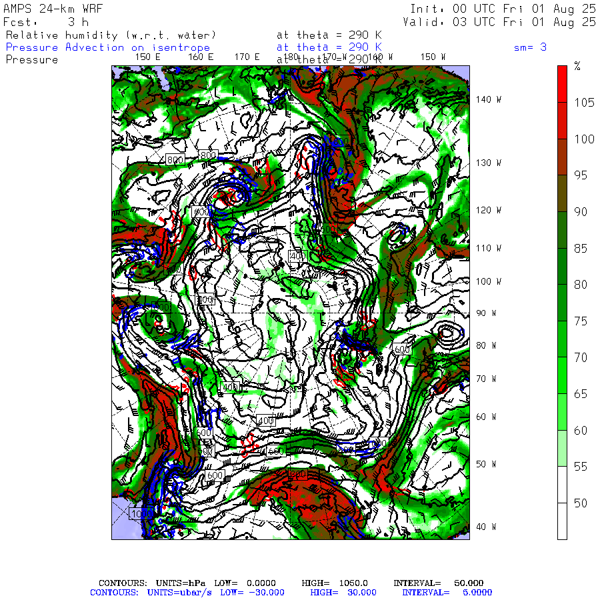
Task: Click the "80 W" longitude label
Action: pos(486,345)
